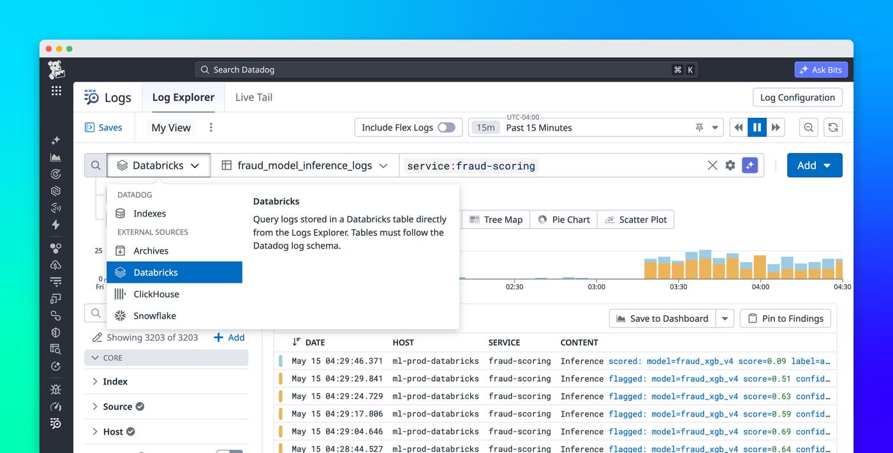893x453 pixels.
Task: Zoom out time range magnifier icon
Action: point(809,127)
